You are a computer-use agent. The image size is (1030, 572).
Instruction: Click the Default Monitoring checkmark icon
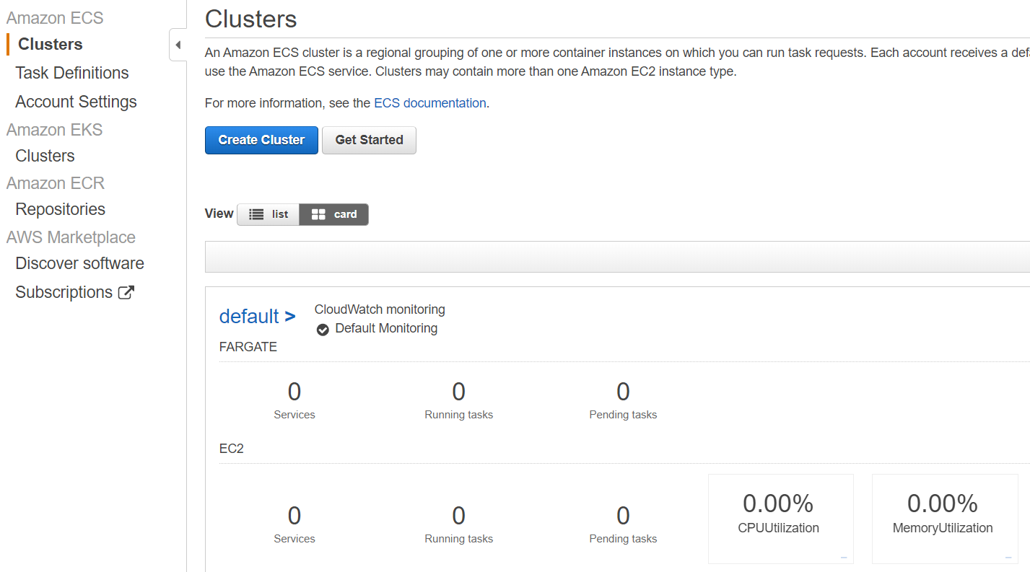coord(323,330)
